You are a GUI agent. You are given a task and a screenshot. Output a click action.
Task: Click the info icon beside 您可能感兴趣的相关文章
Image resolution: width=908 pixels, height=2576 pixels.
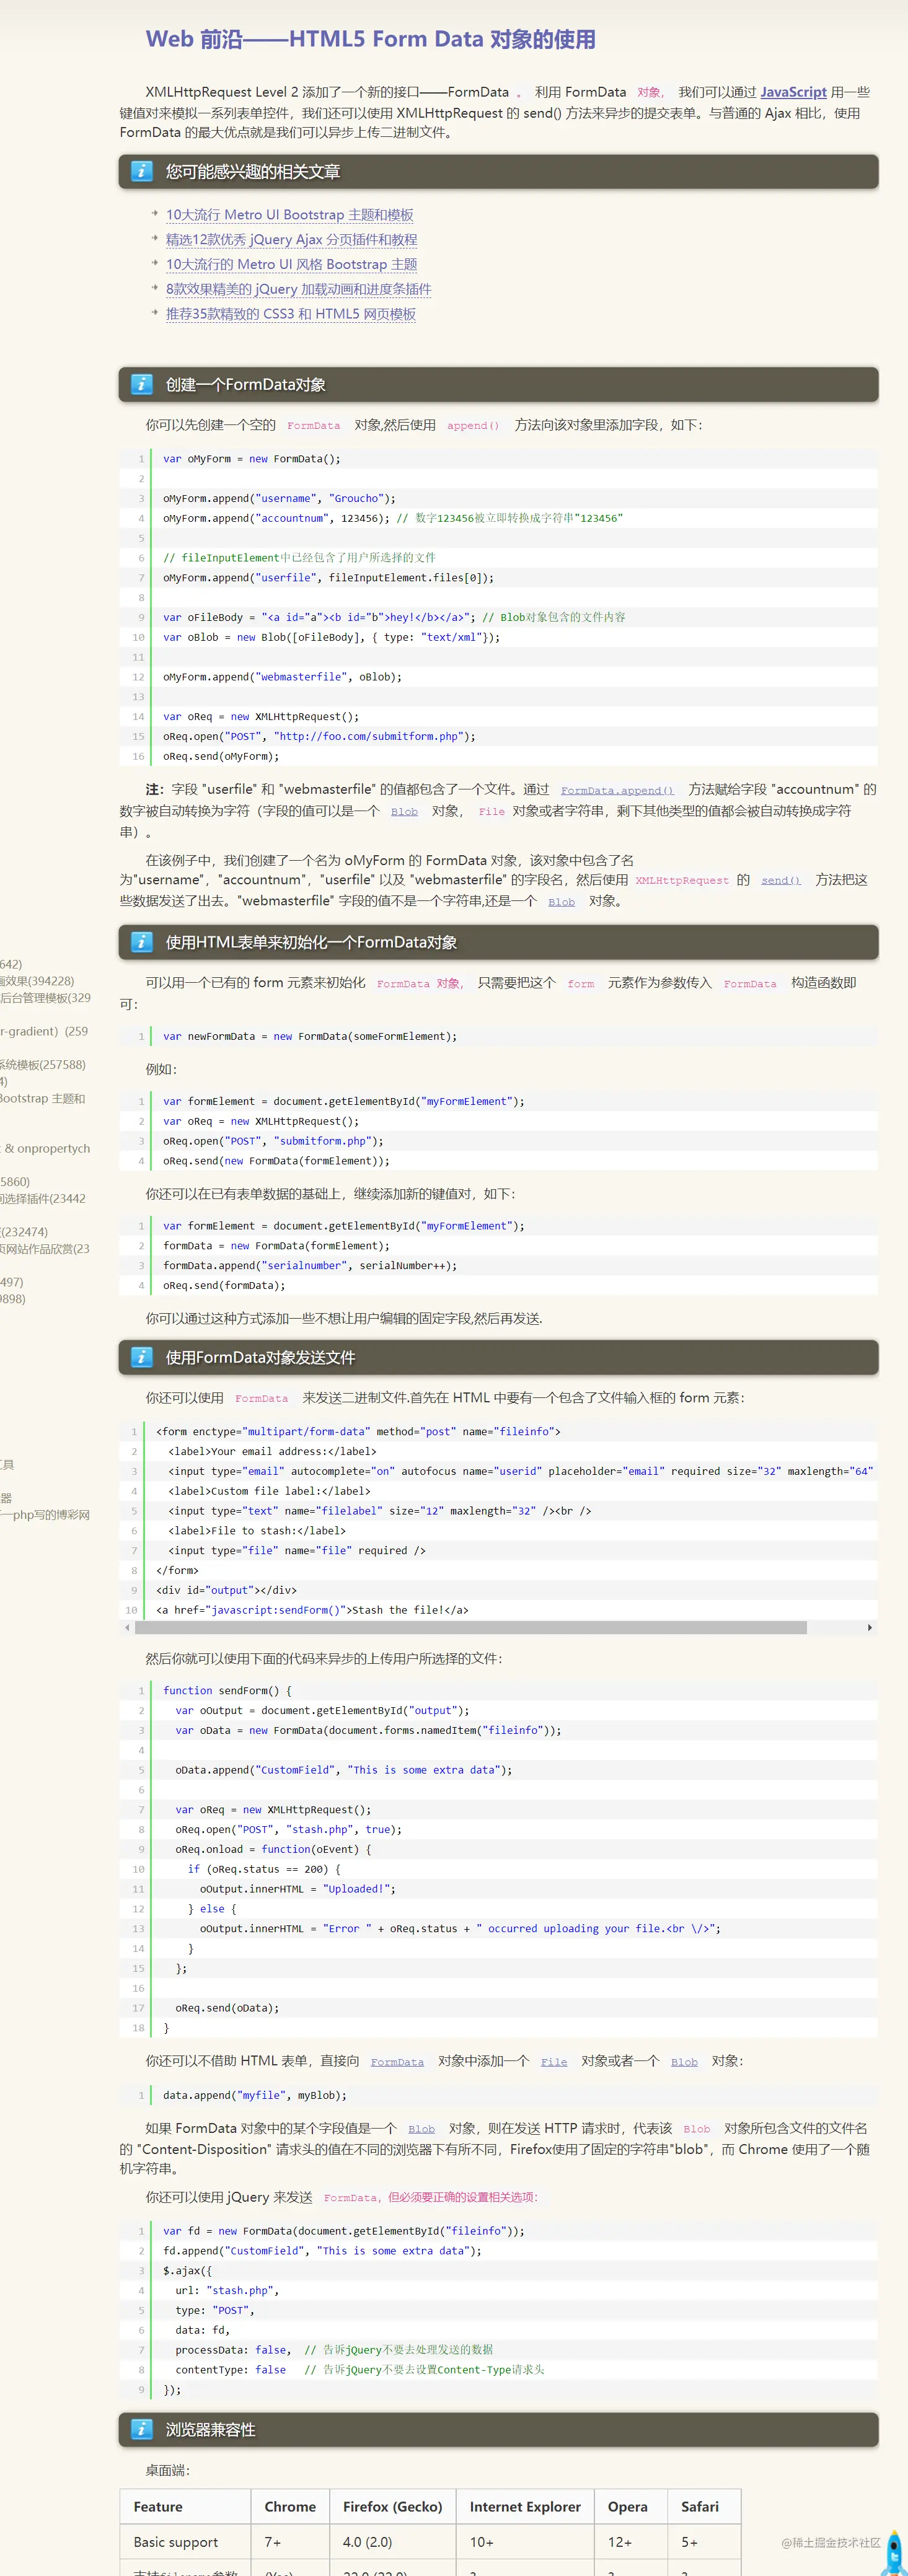click(x=142, y=171)
